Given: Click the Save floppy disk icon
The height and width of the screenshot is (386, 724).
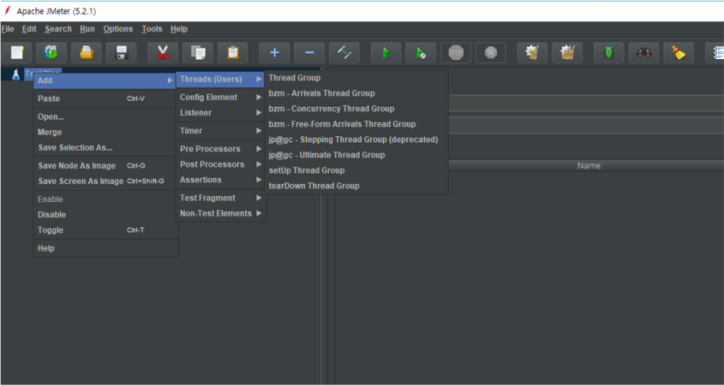Looking at the screenshot, I should tap(121, 52).
